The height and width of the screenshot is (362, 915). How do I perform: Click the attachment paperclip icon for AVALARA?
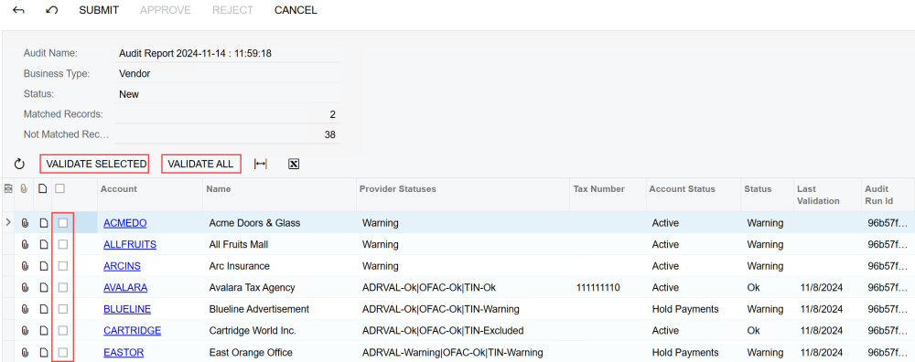pos(25,287)
